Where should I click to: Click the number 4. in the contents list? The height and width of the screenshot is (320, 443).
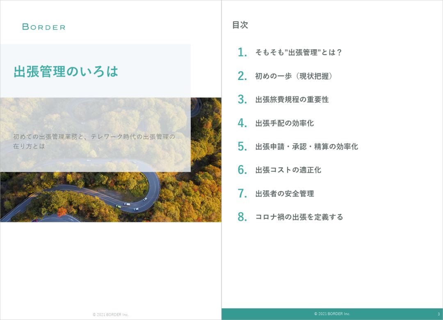coord(242,123)
